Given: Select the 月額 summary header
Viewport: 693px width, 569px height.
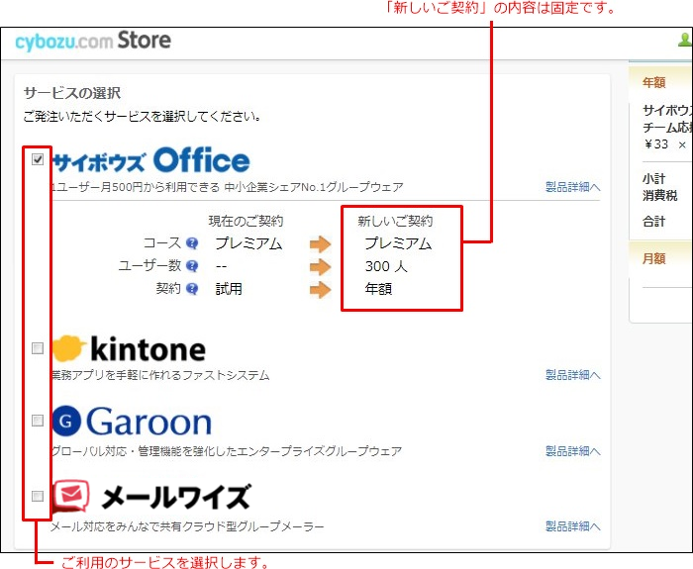Looking at the screenshot, I should [654, 257].
